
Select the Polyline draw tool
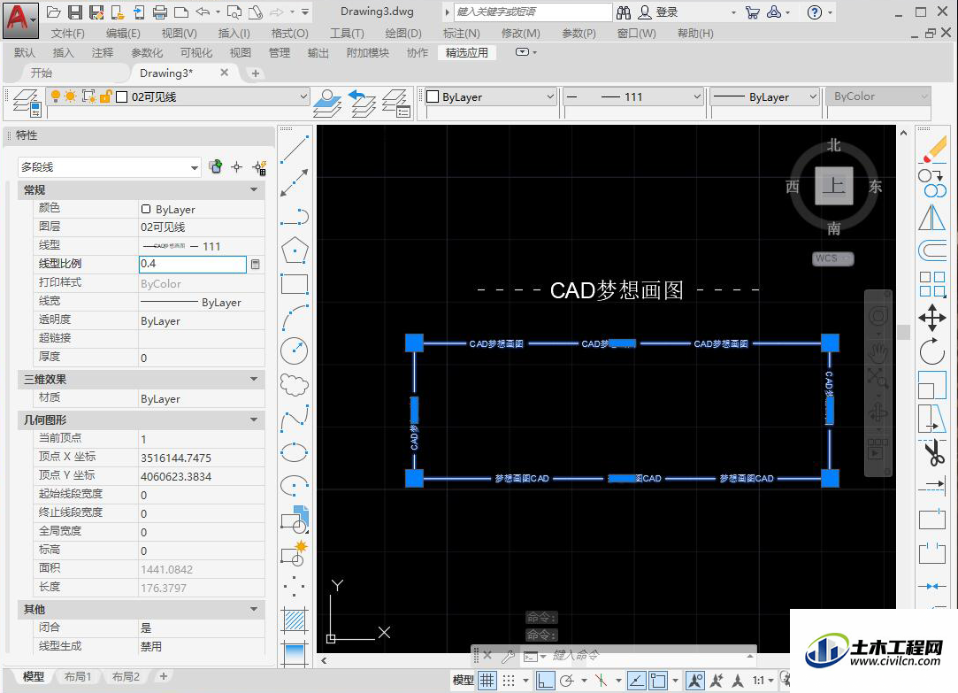tap(295, 216)
